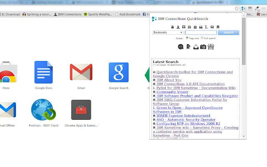Click the Latest Search heading

[x=166, y=62]
